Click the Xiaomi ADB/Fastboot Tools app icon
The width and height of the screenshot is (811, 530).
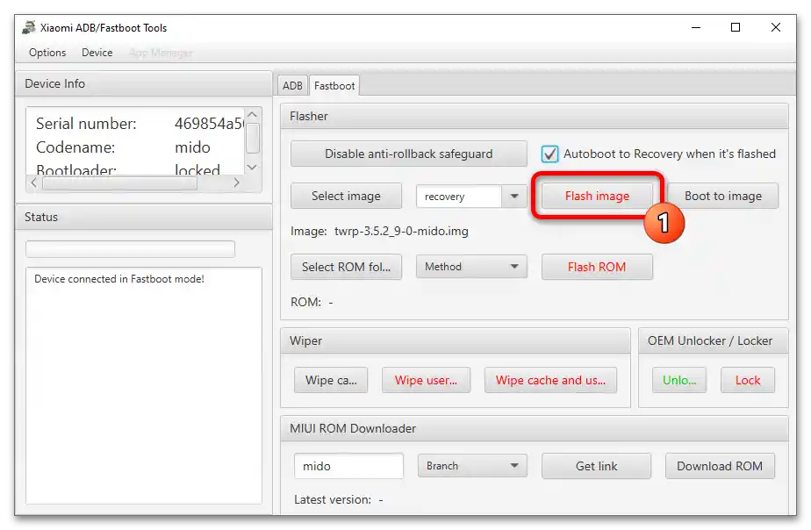(x=29, y=27)
